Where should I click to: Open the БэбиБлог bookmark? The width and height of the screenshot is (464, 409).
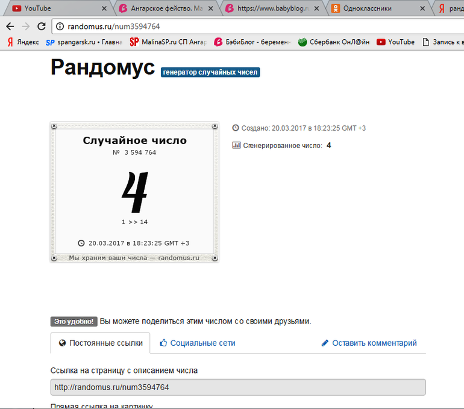tap(252, 42)
